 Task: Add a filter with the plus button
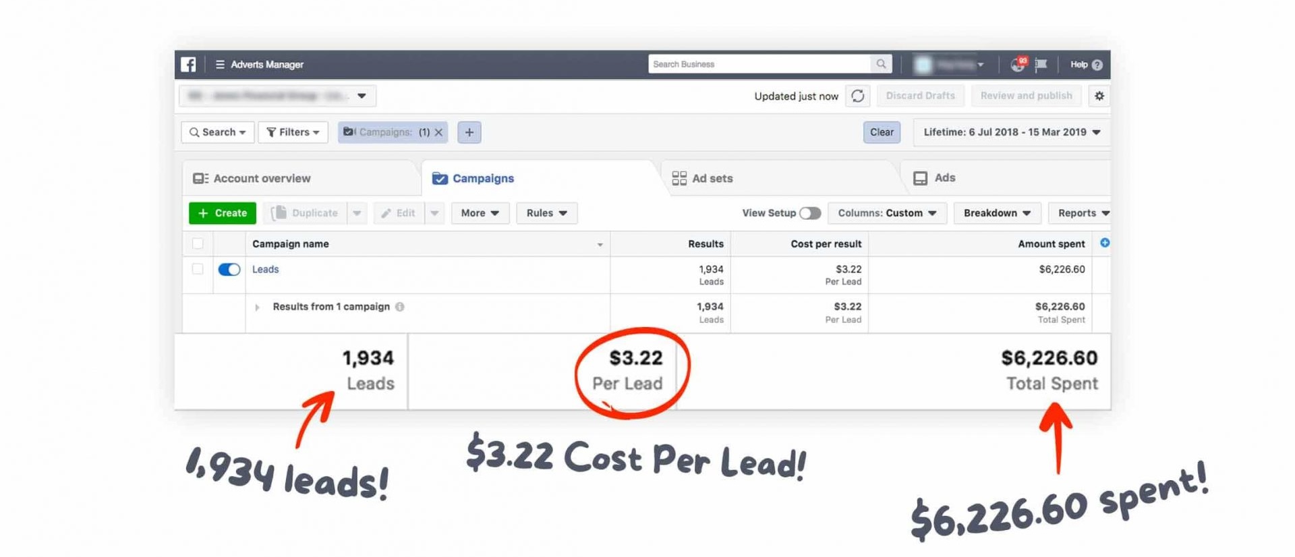(469, 132)
